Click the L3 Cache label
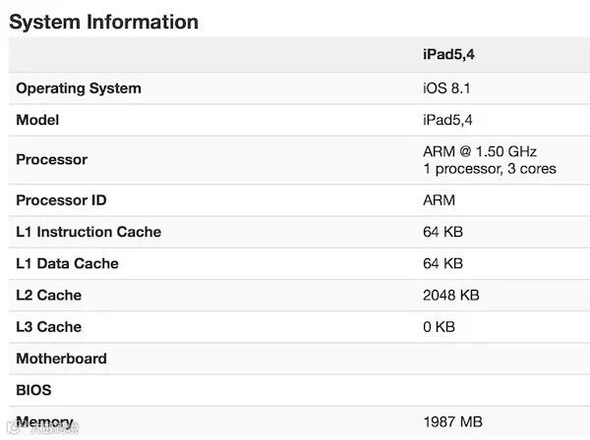The height and width of the screenshot is (440, 590). point(48,326)
